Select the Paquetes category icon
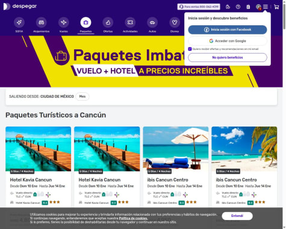The height and width of the screenshot is (229, 286). coord(85,22)
